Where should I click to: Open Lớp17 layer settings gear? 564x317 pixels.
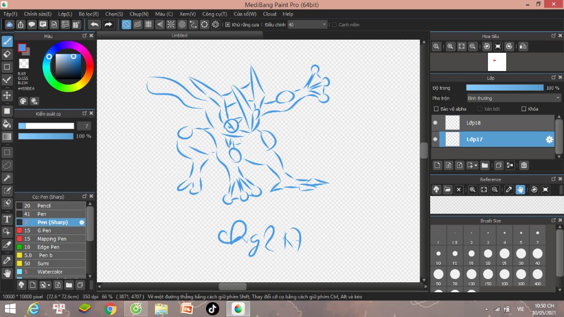(549, 139)
